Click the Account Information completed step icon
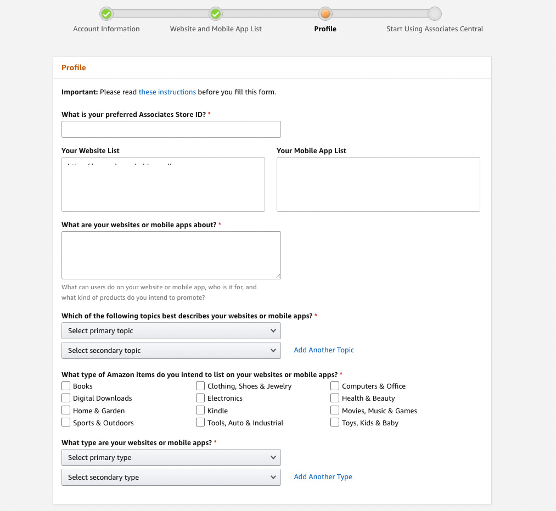This screenshot has width=556, height=511. point(106,14)
